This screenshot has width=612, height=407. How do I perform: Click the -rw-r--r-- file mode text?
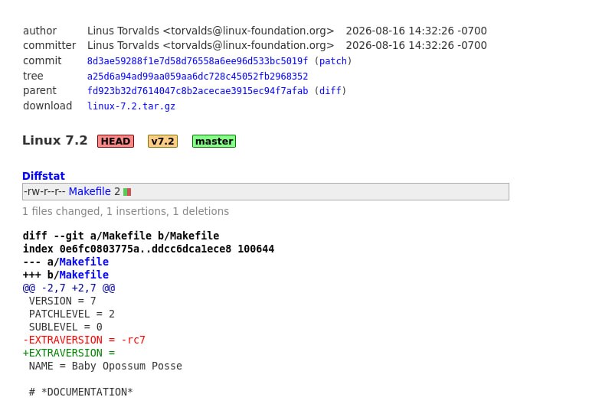pos(44,191)
